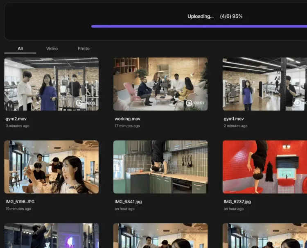Click the gym1.mov file name label
The image size is (307, 248).
234,119
